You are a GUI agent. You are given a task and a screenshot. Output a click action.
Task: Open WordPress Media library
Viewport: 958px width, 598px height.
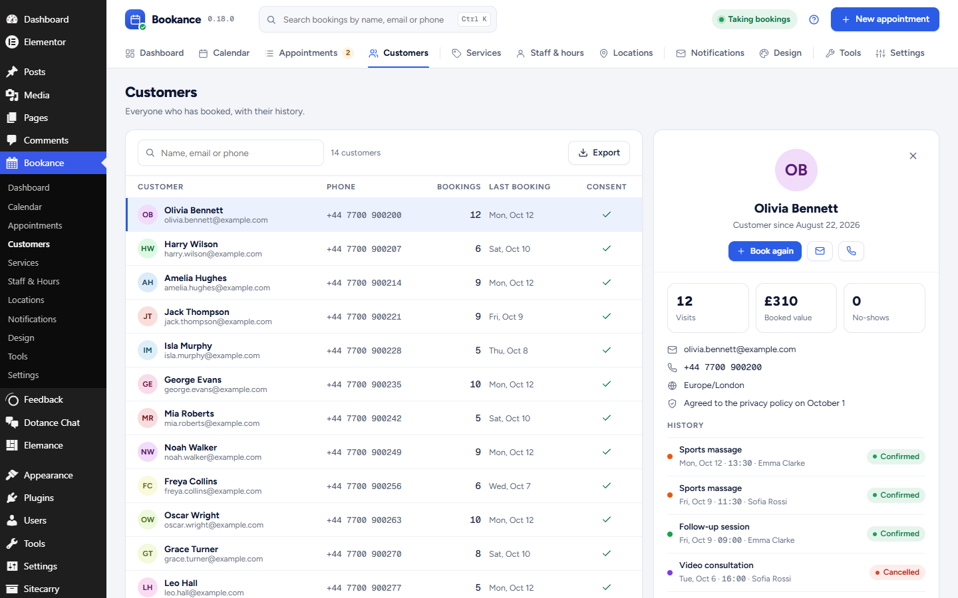coord(53,95)
